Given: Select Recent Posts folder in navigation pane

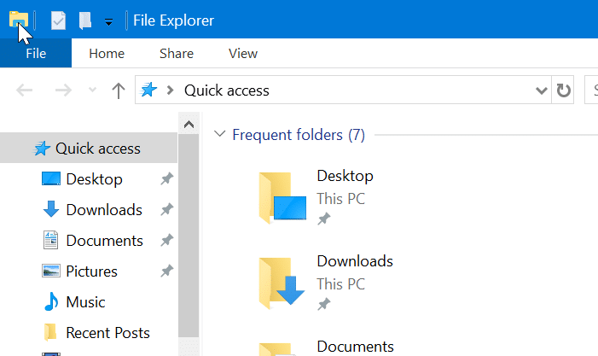Looking at the screenshot, I should coord(108,333).
